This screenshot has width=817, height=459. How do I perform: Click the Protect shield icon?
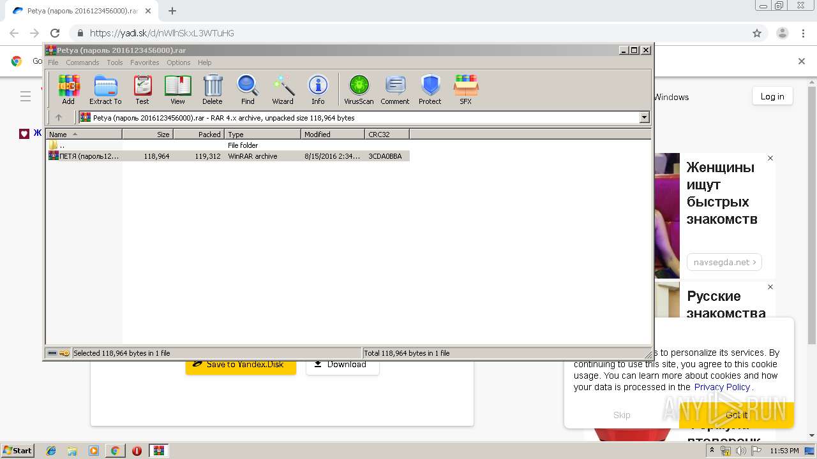pos(430,89)
